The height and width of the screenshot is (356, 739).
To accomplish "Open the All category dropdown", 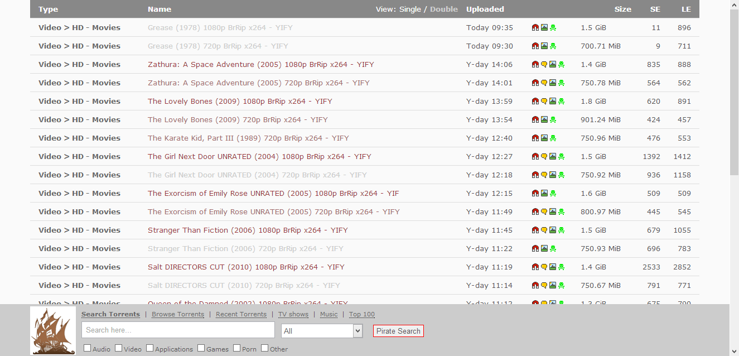I will tap(322, 331).
